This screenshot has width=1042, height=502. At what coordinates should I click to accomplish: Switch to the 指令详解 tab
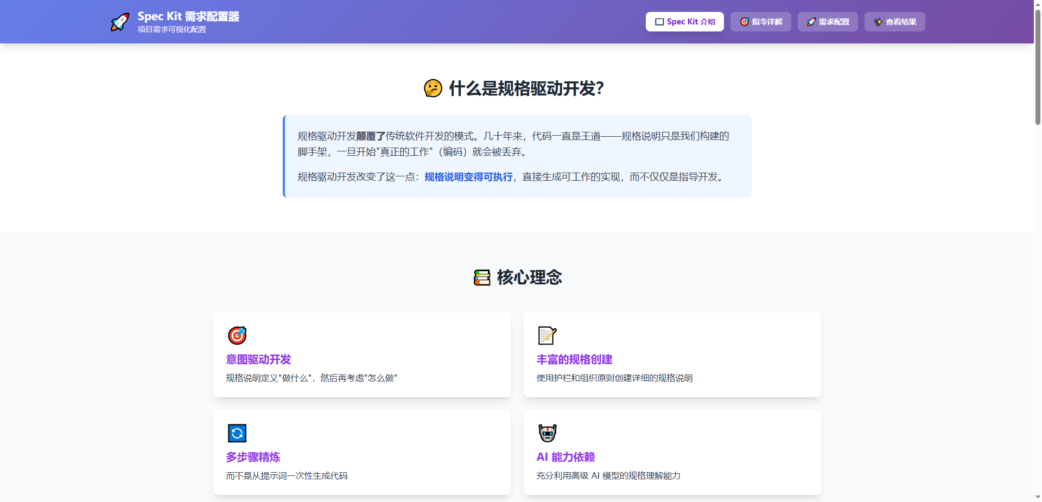tap(761, 22)
